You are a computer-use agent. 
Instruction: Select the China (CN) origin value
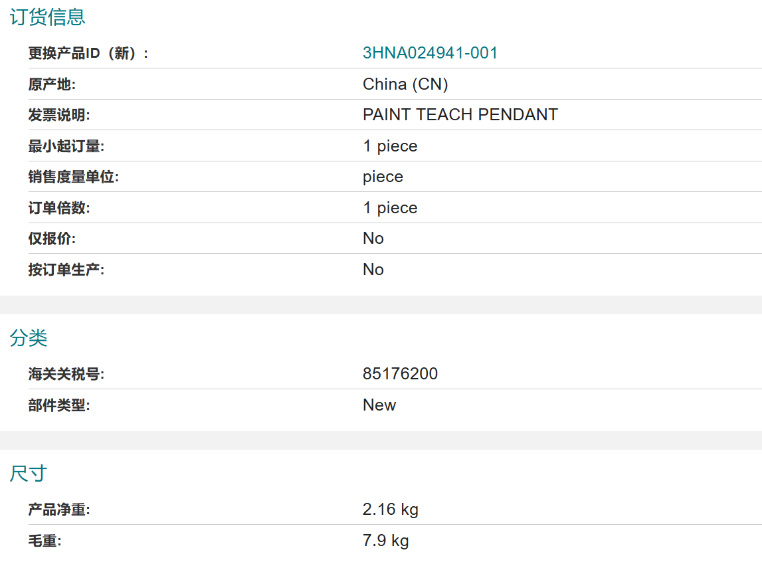click(405, 84)
